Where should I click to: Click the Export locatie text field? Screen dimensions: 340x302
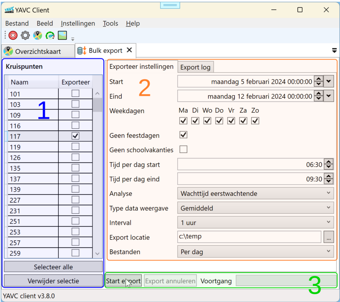pyautogui.click(x=249, y=237)
